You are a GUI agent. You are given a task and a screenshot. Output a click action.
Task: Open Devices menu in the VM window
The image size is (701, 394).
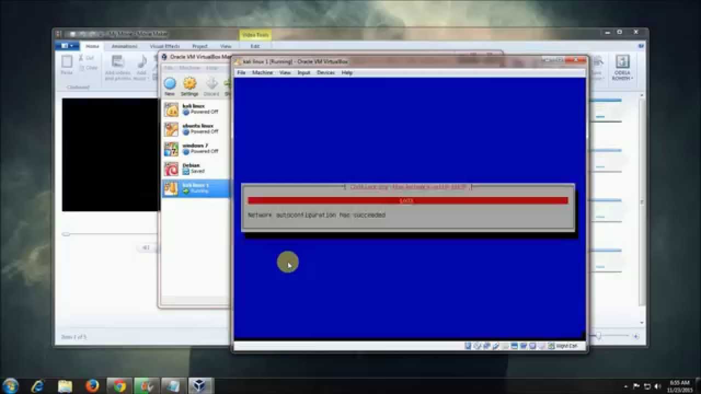tap(326, 72)
